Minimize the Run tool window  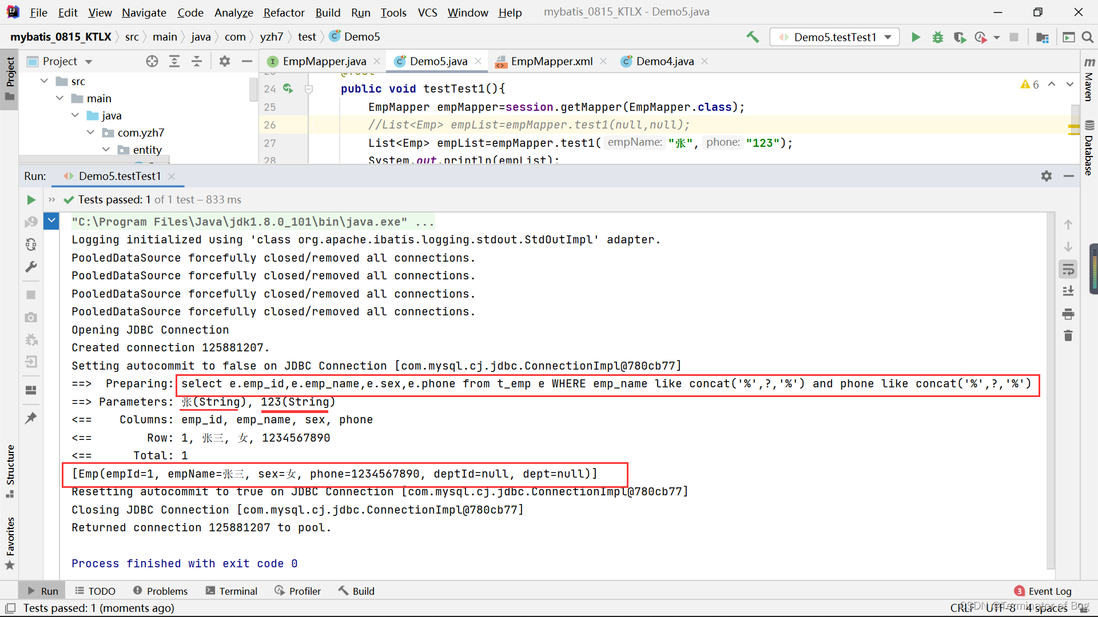[1068, 176]
